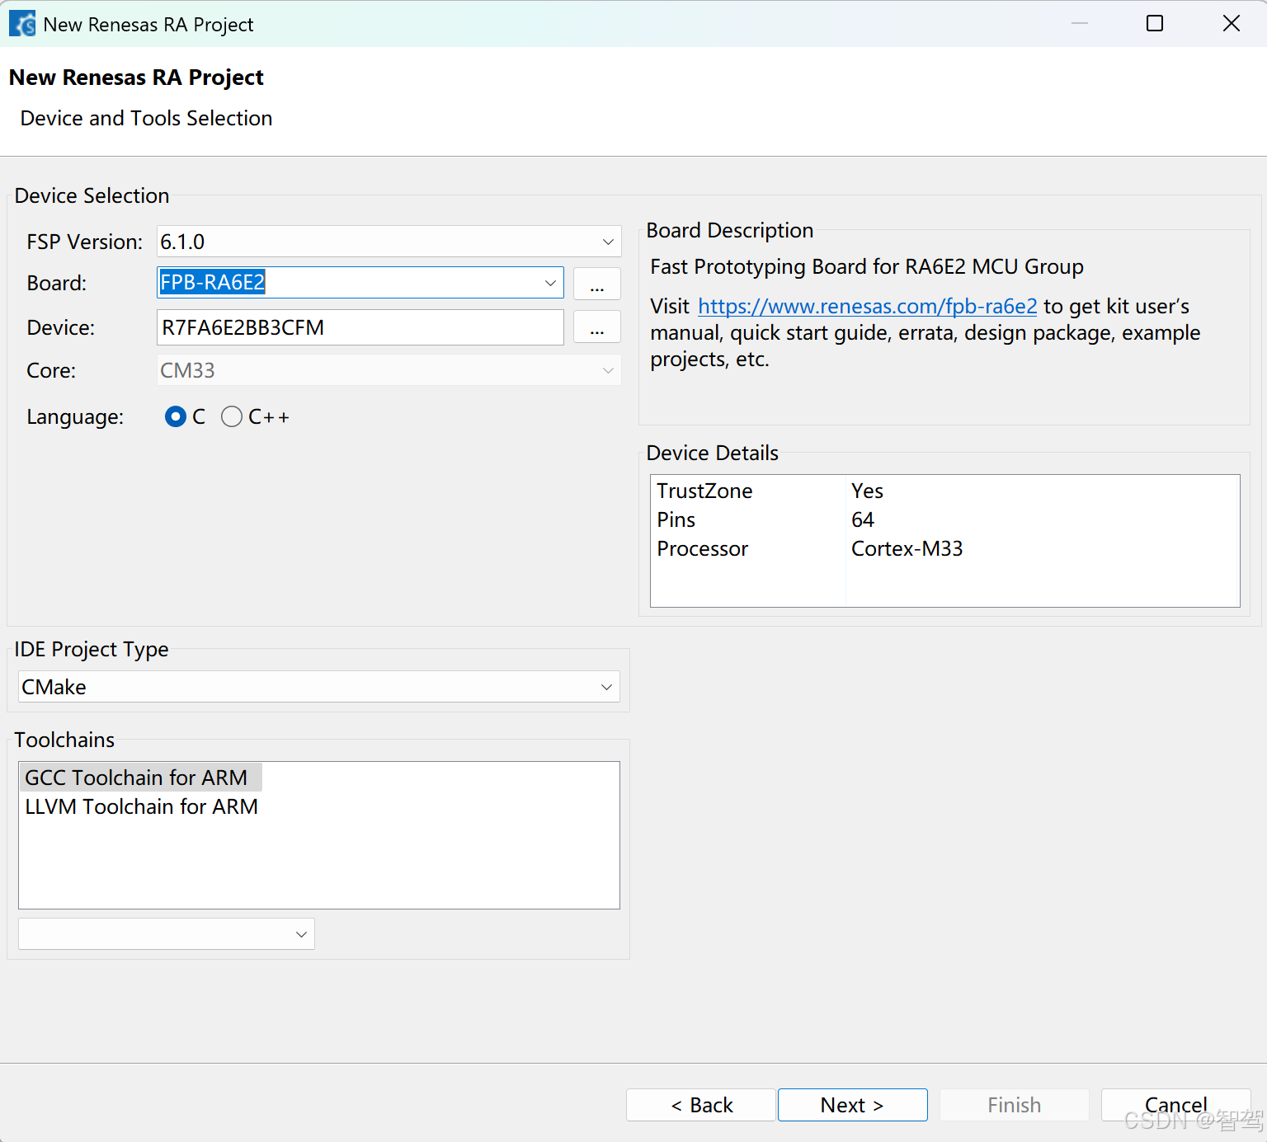Open the FSP Version dropdown

tap(389, 242)
